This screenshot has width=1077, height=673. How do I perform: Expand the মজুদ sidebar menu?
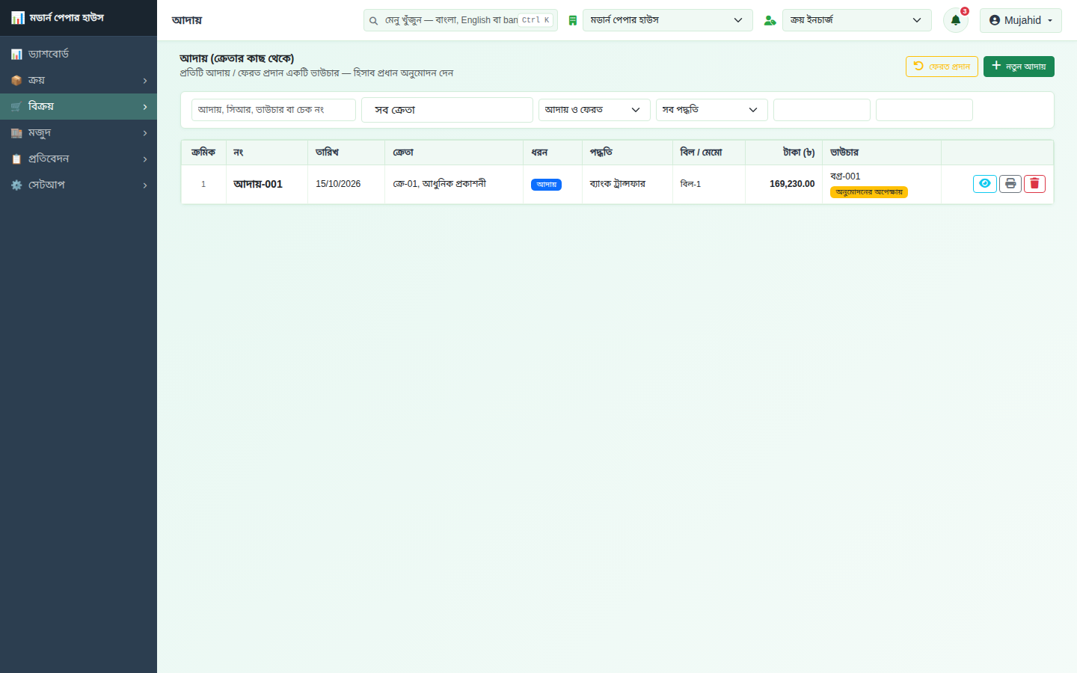point(79,132)
